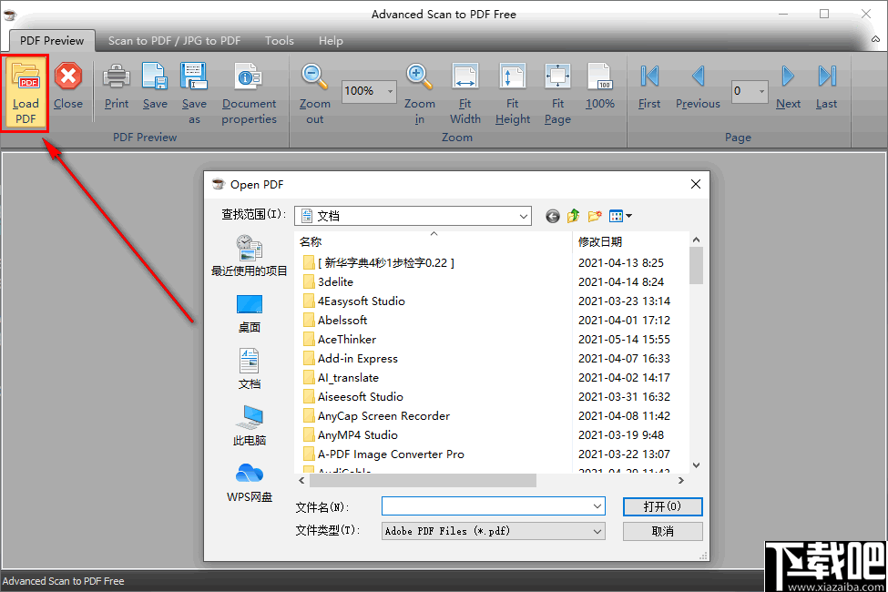Open Document properties
This screenshot has height=592, width=888.
click(249, 87)
